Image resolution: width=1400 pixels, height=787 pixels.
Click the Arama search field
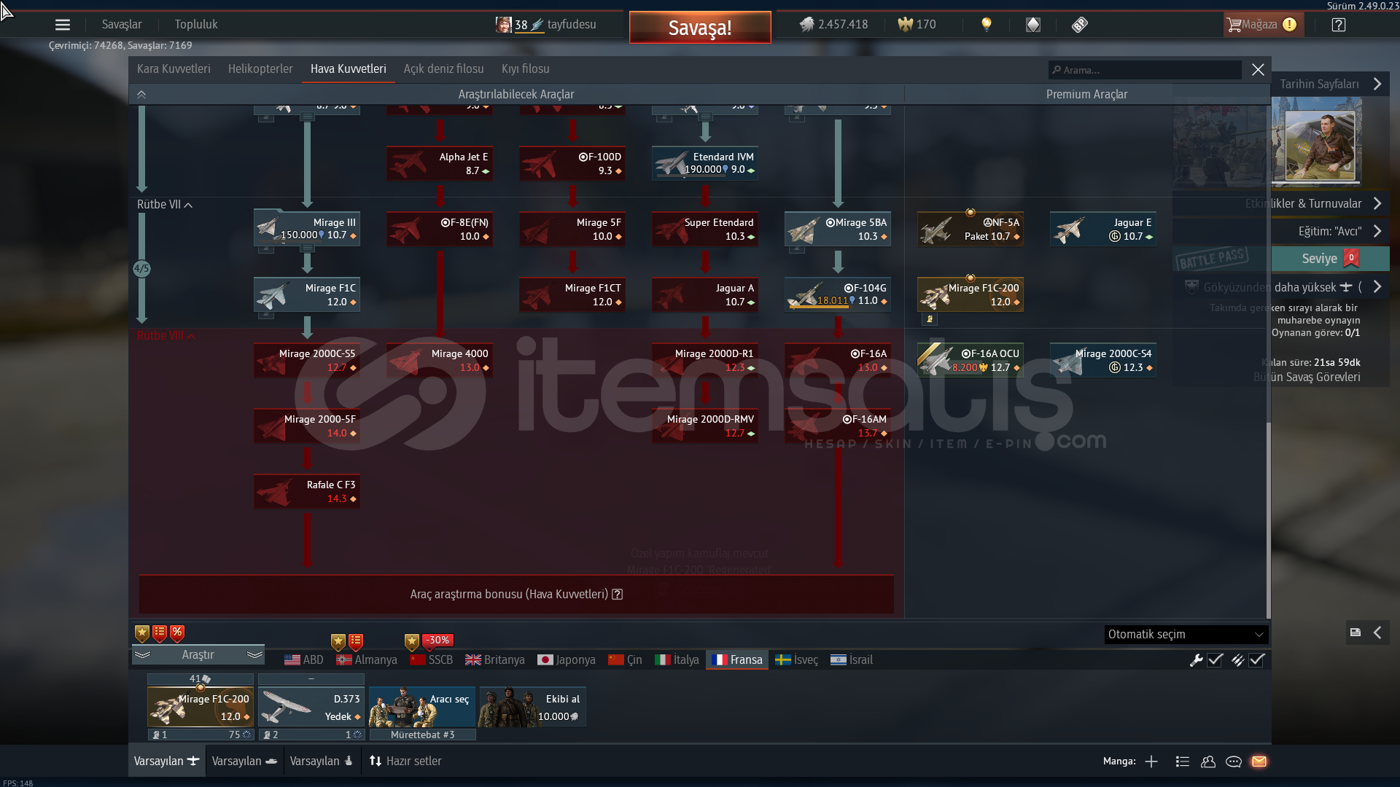pyautogui.click(x=1145, y=70)
